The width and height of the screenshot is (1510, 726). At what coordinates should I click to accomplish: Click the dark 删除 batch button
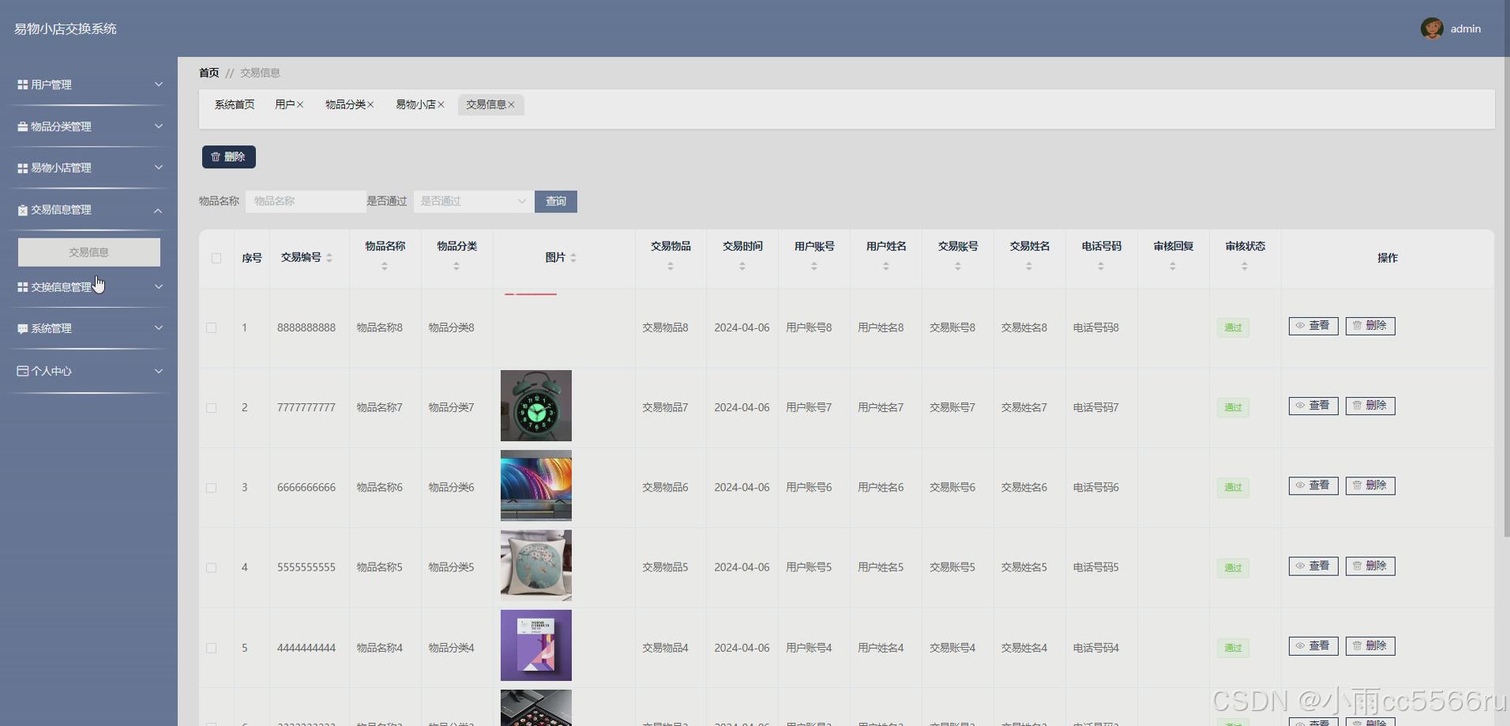(229, 157)
